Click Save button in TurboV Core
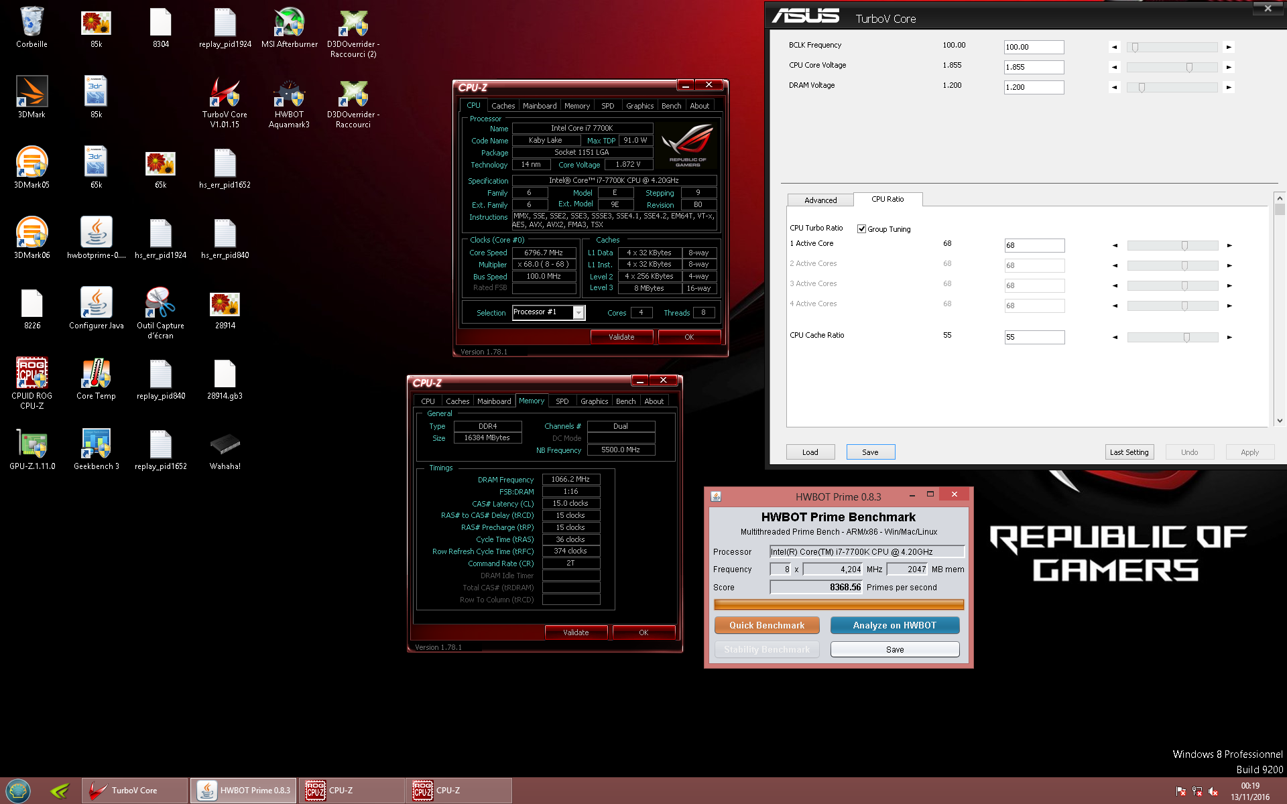1287x804 pixels. click(870, 452)
